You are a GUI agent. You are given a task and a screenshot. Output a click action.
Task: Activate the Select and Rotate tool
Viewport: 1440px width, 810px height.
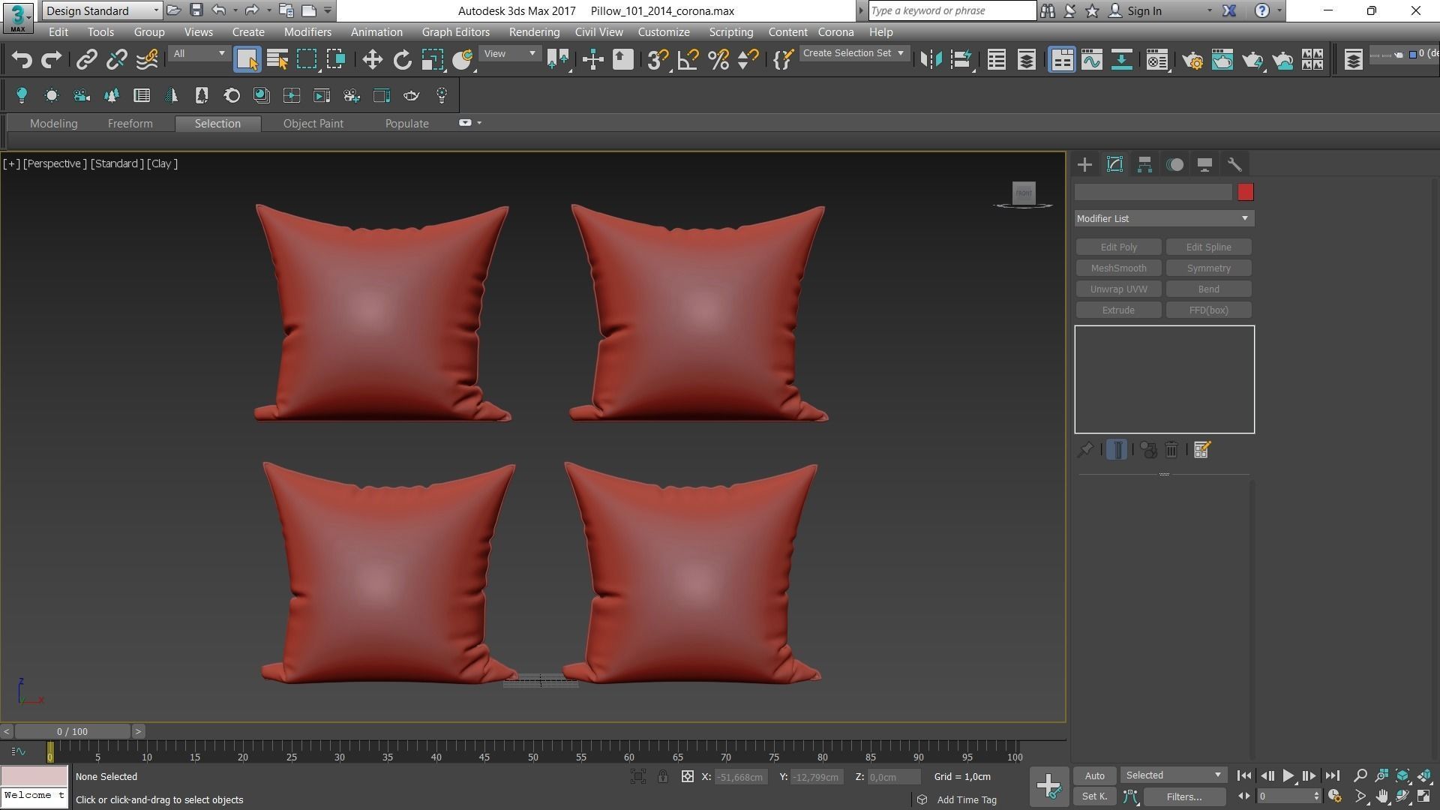pyautogui.click(x=403, y=59)
